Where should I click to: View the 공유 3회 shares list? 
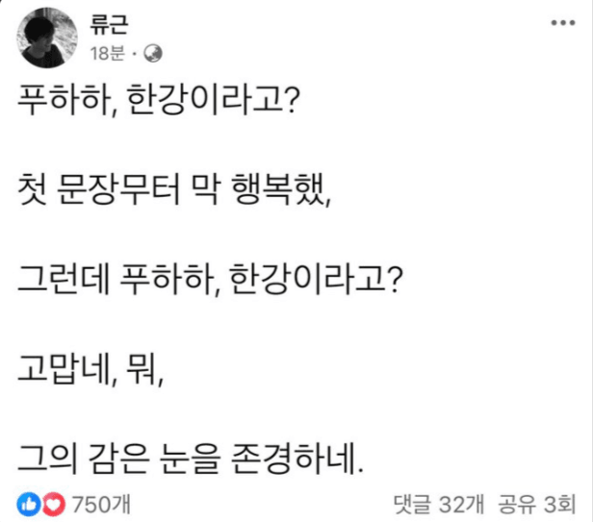(x=536, y=503)
